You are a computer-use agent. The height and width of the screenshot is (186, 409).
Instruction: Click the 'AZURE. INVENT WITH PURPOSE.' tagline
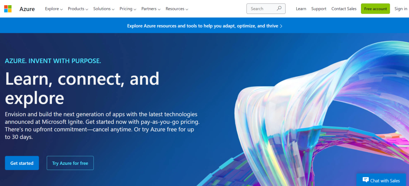(x=53, y=61)
